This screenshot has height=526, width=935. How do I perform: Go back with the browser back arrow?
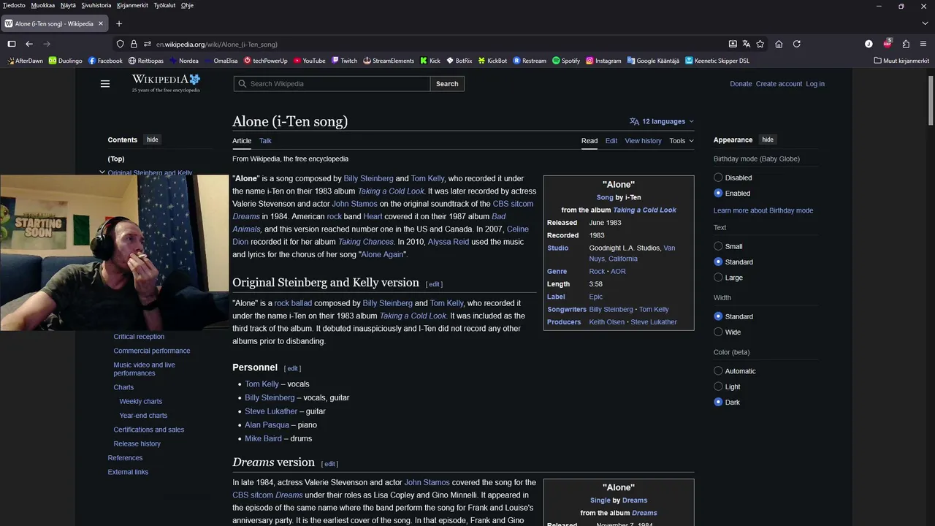click(x=29, y=44)
